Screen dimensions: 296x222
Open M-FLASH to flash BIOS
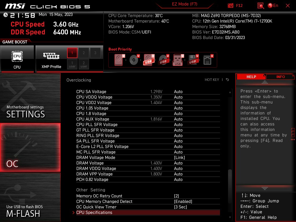click(x=30, y=197)
